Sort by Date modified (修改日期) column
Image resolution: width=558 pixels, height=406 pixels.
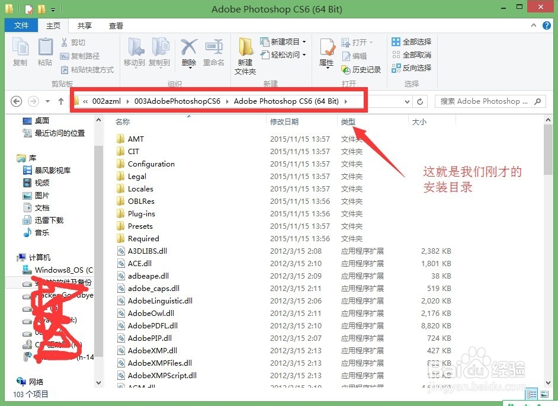(284, 122)
